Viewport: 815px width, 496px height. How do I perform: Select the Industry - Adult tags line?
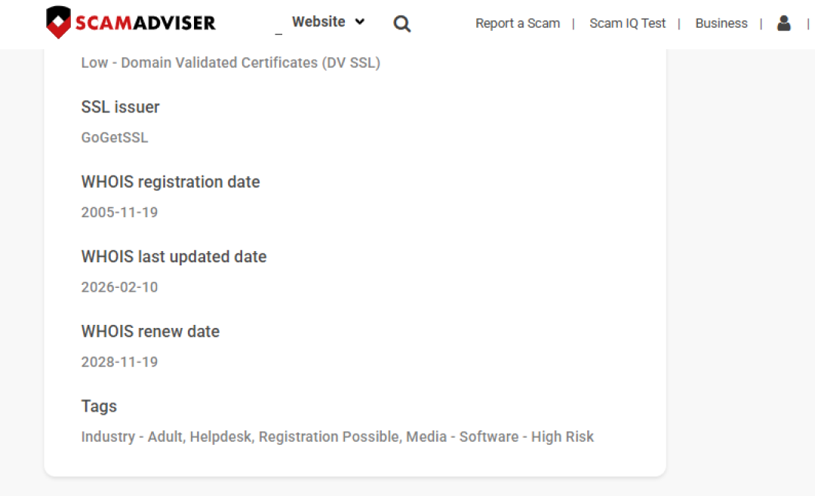coord(337,436)
